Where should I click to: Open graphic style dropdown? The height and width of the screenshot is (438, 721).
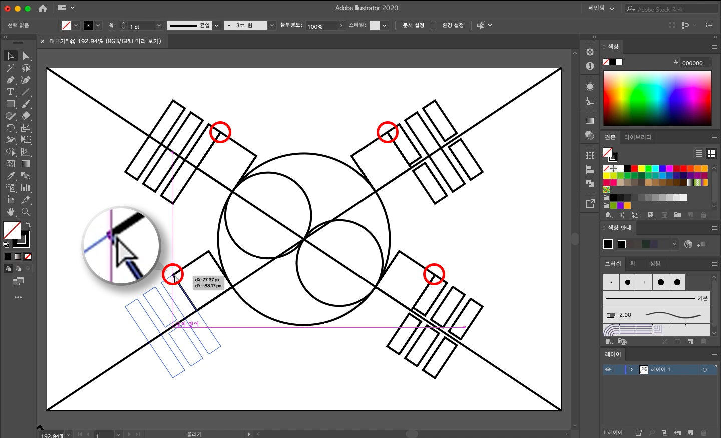385,25
